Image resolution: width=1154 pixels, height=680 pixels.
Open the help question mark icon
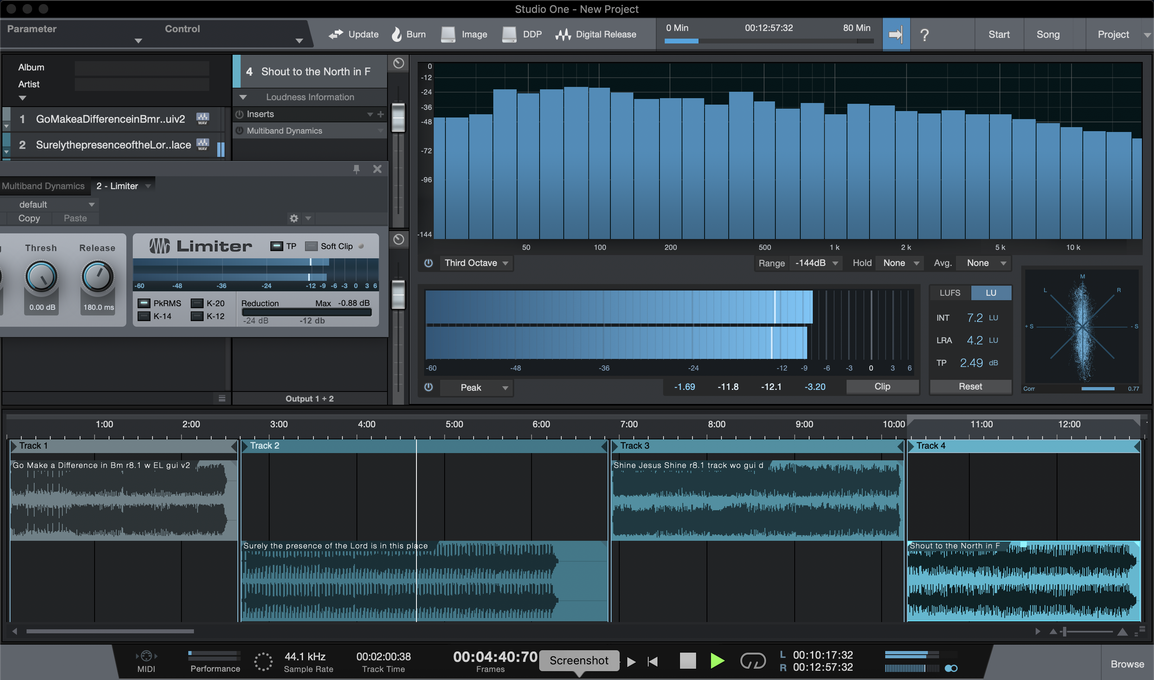click(x=924, y=35)
